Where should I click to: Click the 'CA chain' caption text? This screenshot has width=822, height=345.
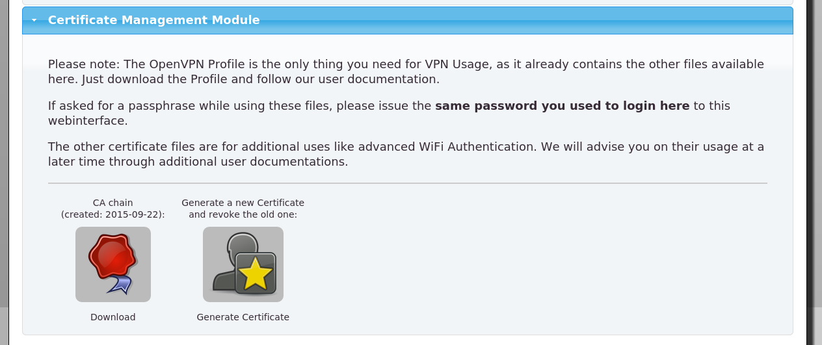click(113, 203)
